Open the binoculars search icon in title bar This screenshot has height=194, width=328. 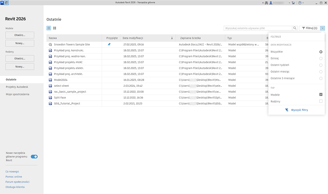point(266,3)
